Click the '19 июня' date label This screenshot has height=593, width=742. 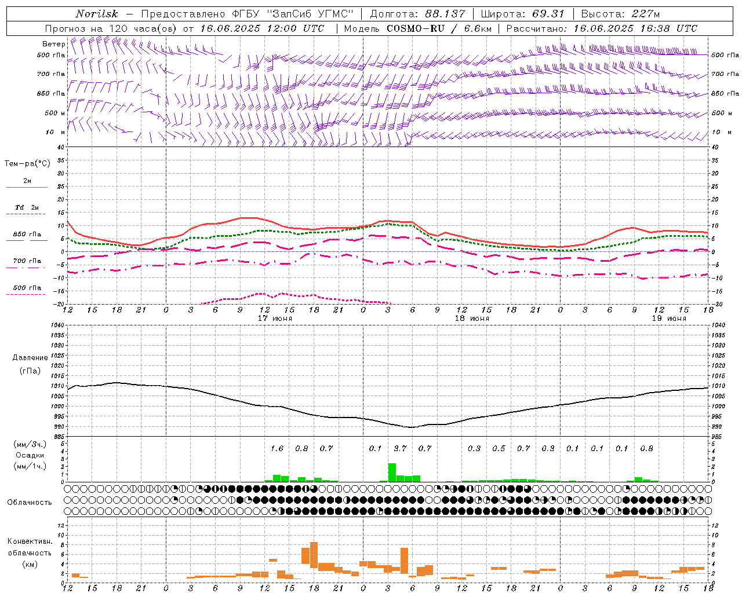click(669, 319)
